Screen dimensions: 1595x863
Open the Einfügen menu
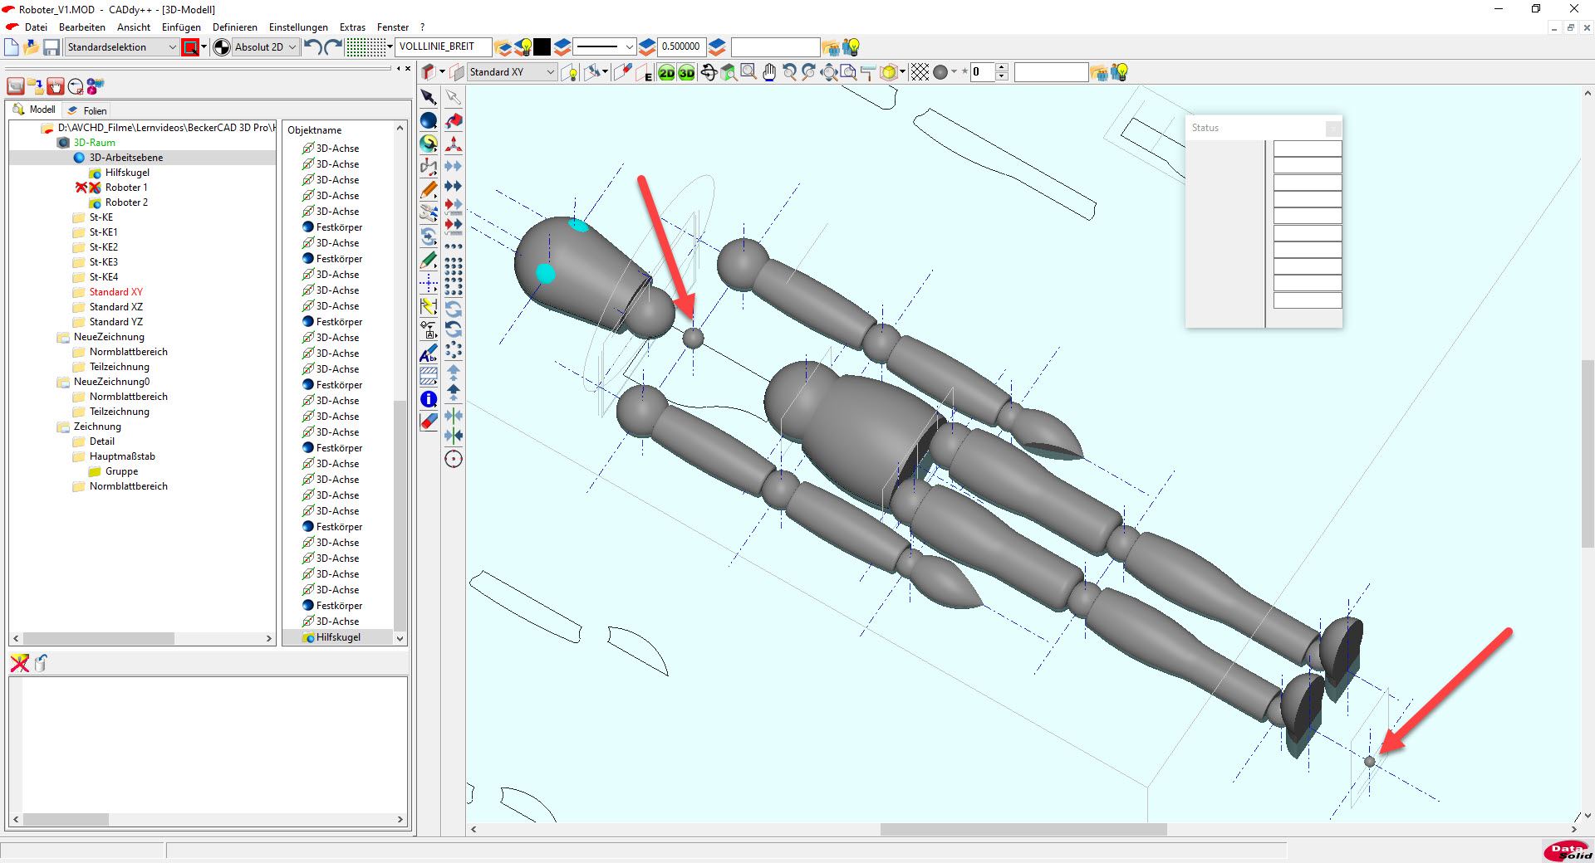point(181,27)
